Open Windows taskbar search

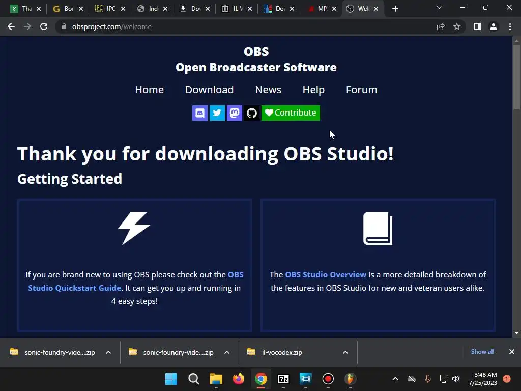point(193,379)
